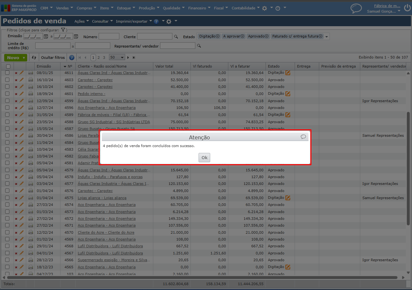Open the Ações dropdown menu
The width and height of the screenshot is (412, 290).
[81, 21]
